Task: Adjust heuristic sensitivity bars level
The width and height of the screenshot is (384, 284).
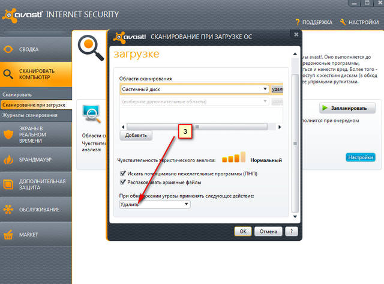Action: pos(233,157)
